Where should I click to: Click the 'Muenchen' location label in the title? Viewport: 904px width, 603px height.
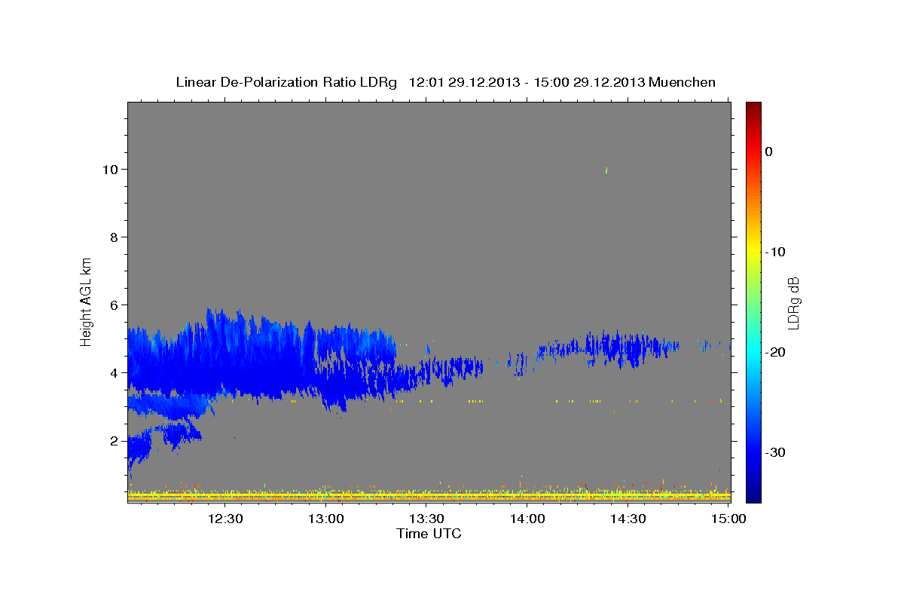pyautogui.click(x=683, y=82)
